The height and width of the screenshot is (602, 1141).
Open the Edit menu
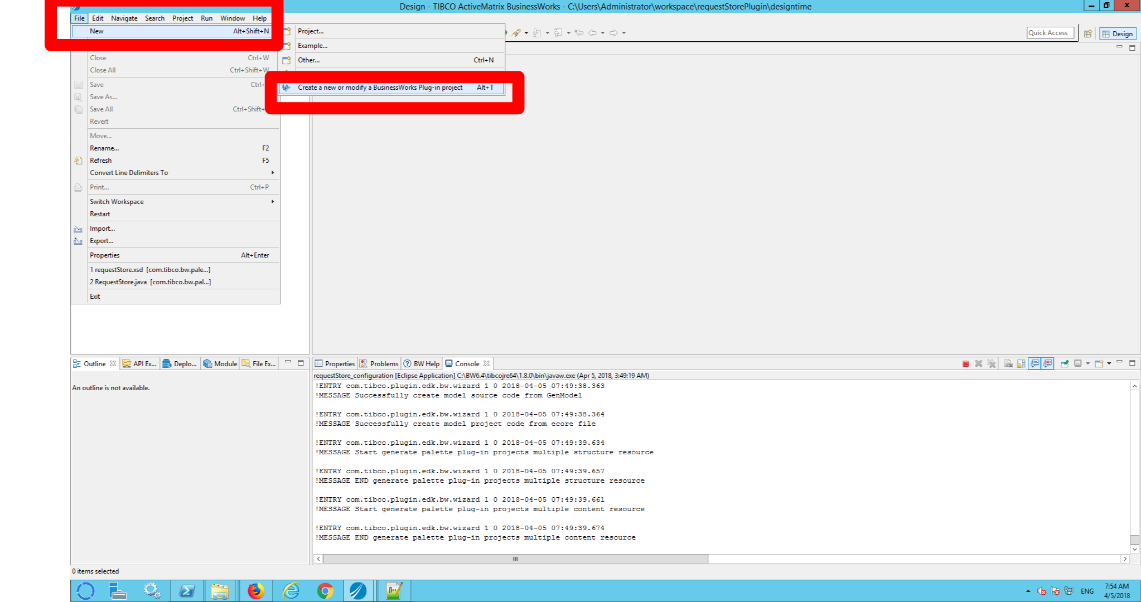[x=98, y=18]
